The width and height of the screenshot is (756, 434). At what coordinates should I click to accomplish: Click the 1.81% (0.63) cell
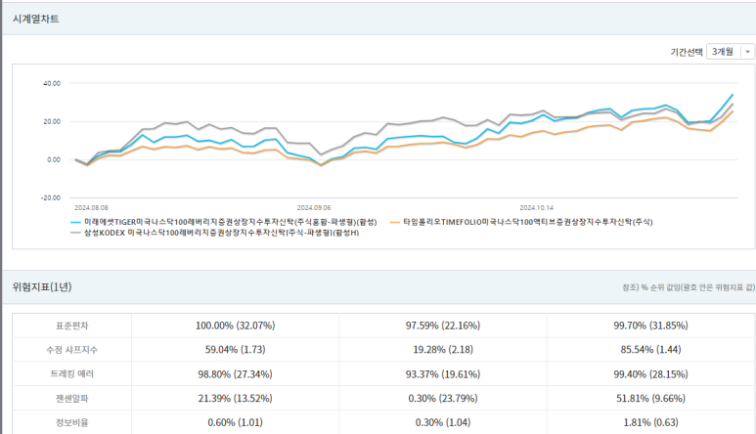(651, 422)
